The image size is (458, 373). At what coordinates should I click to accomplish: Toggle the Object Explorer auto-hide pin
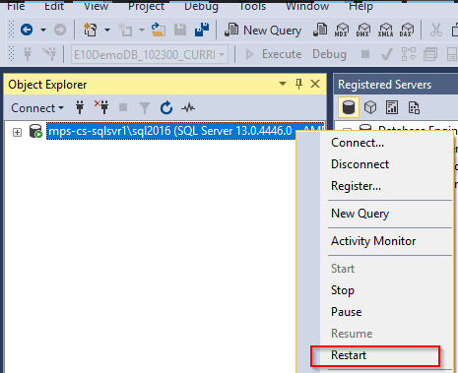(x=298, y=84)
